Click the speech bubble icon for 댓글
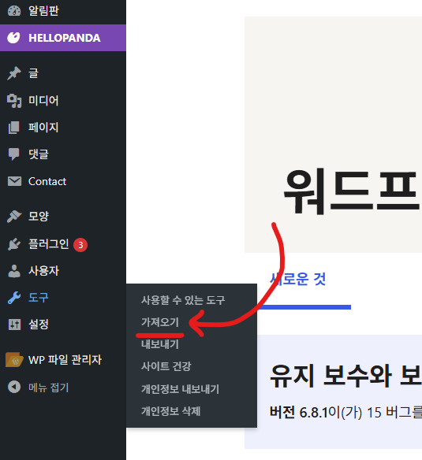422x460 pixels. click(14, 154)
